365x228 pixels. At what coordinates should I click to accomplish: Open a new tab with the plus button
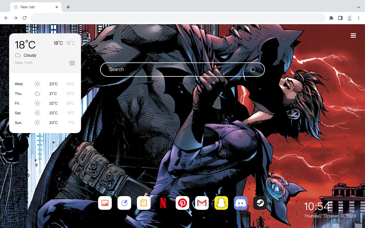click(68, 7)
